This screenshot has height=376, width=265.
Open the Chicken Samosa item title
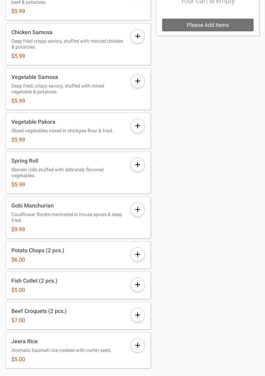point(32,32)
